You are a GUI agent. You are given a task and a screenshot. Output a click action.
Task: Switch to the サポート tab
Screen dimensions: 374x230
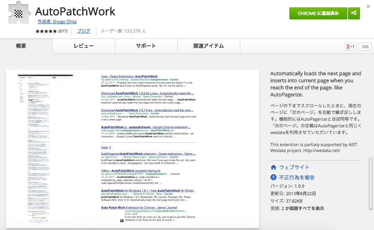(x=146, y=46)
